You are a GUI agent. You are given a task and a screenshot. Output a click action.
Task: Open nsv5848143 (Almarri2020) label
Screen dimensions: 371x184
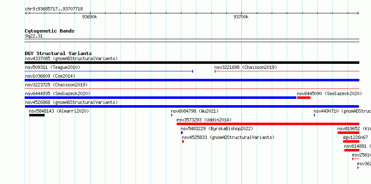click(x=59, y=111)
